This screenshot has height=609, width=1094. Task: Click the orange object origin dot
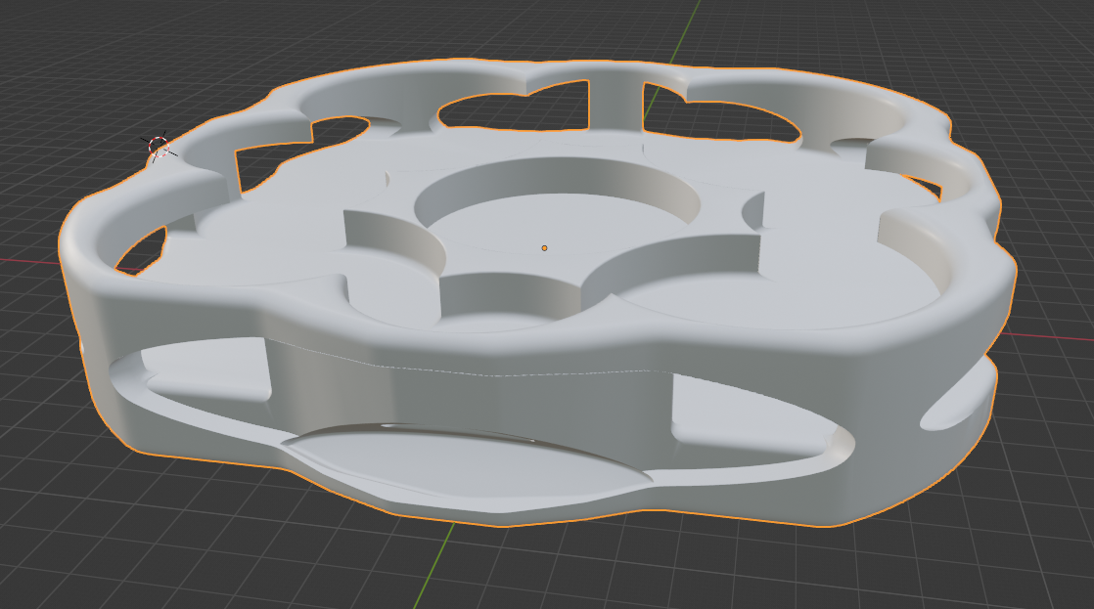click(x=544, y=248)
